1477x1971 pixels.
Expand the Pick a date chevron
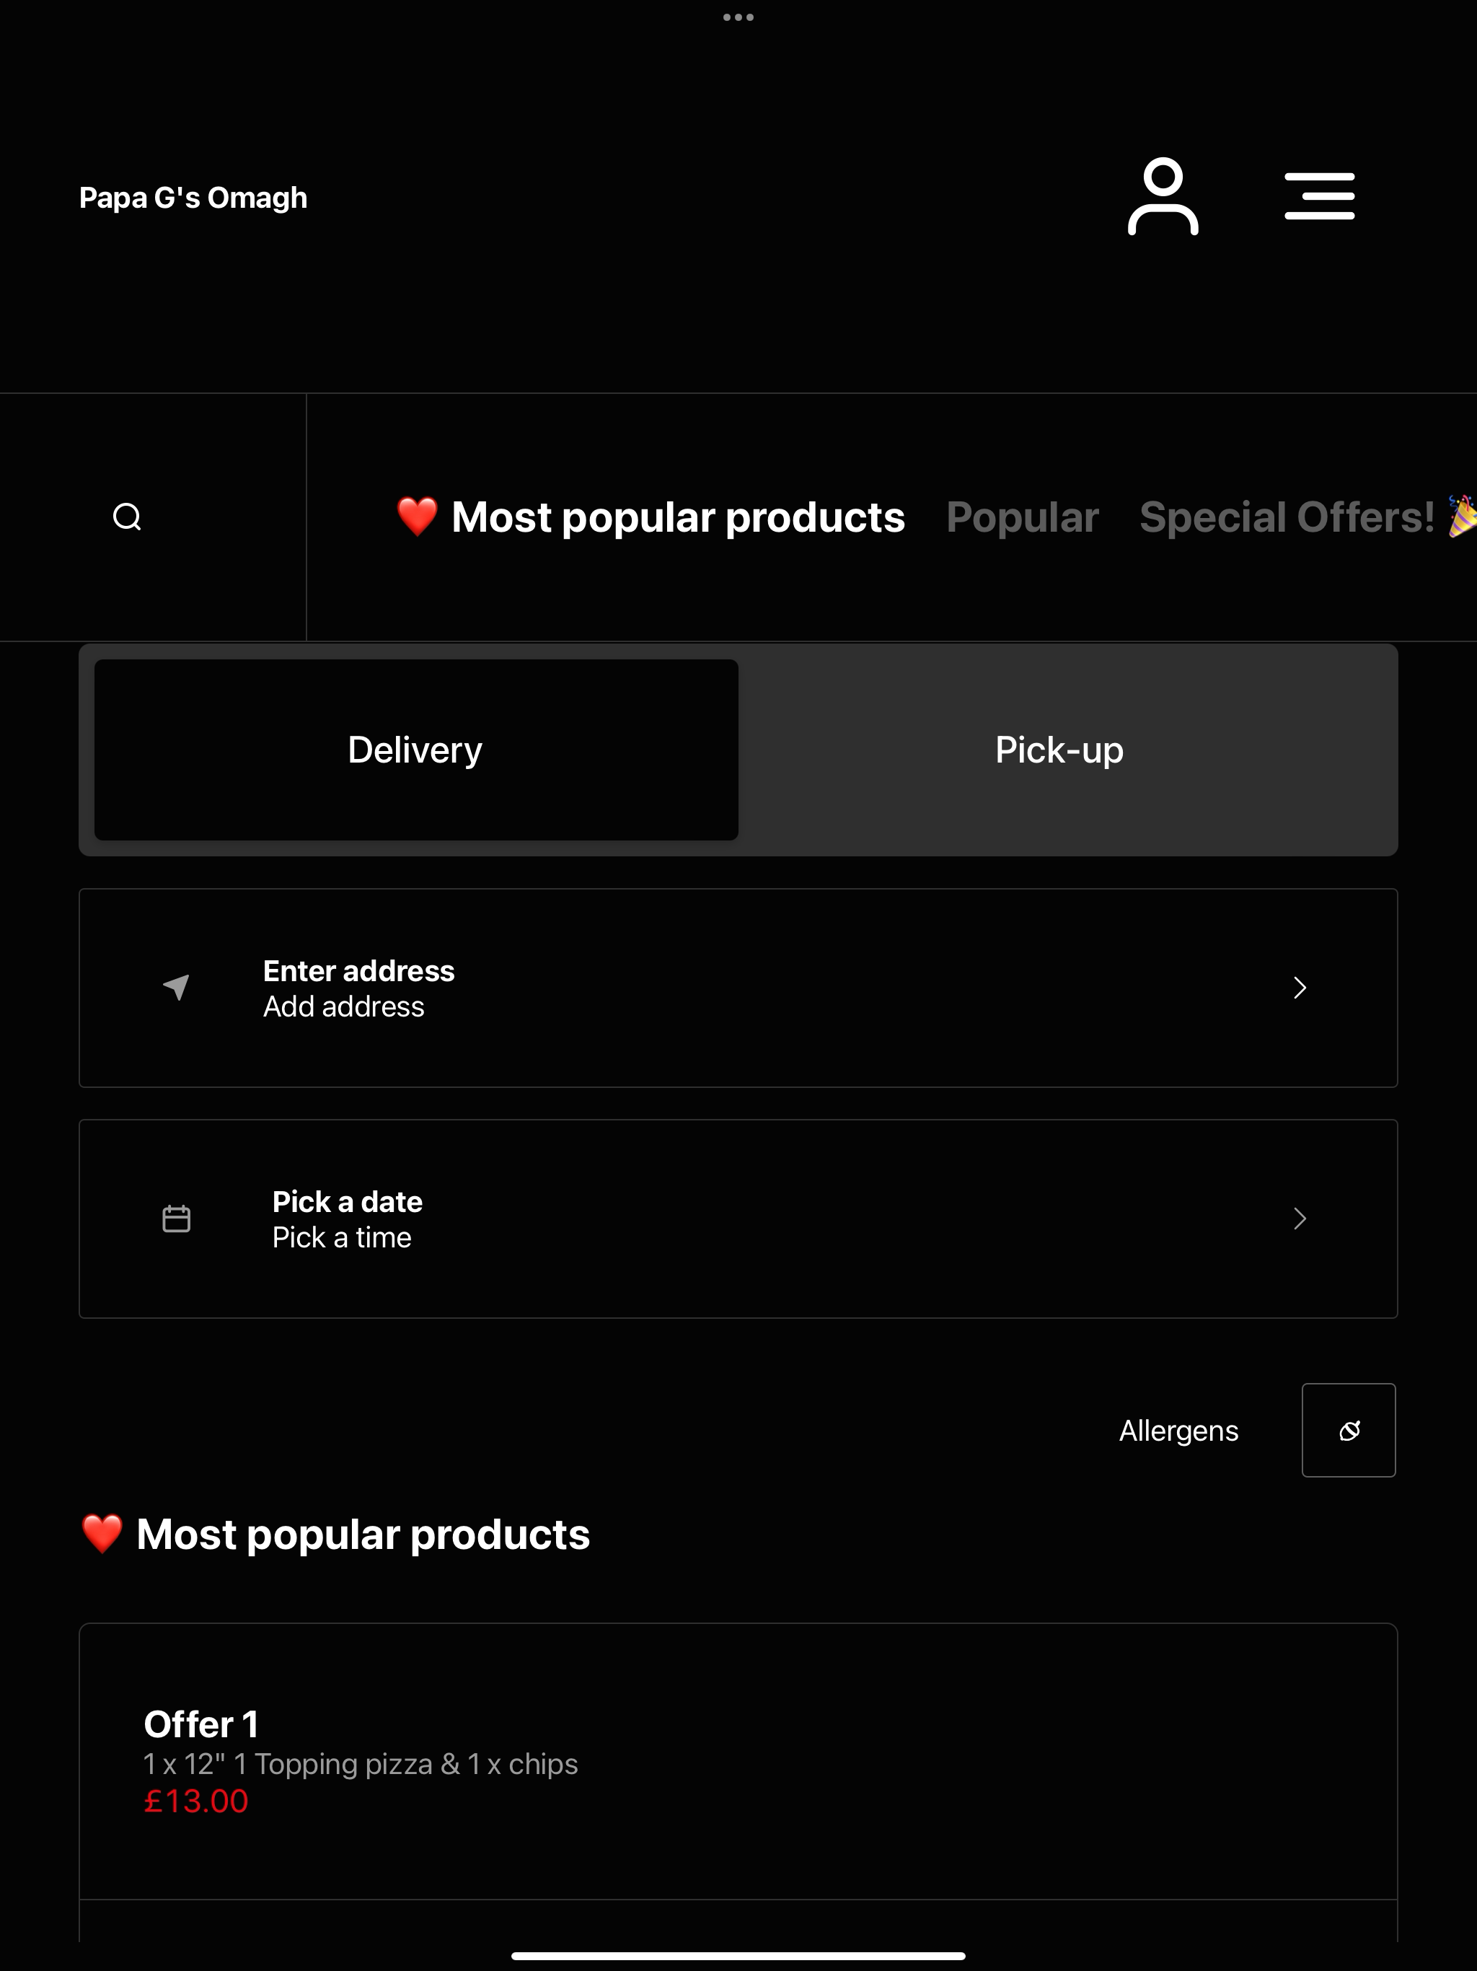[x=1300, y=1218]
